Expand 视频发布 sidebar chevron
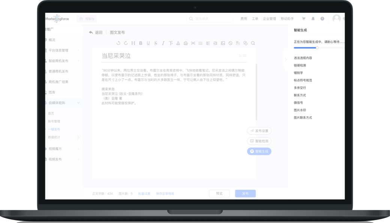The image size is (390, 223). (78, 159)
